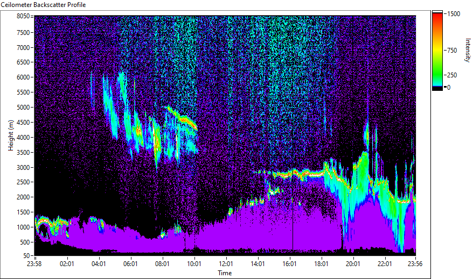This screenshot has height=279, width=473.
Task: Click the 'Time' axis label
Action: [225, 273]
